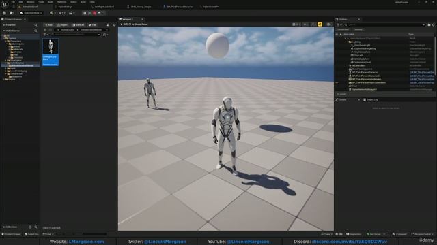Select the Viewport 1 tab
This screenshot has height=245, width=437.
(128, 20)
